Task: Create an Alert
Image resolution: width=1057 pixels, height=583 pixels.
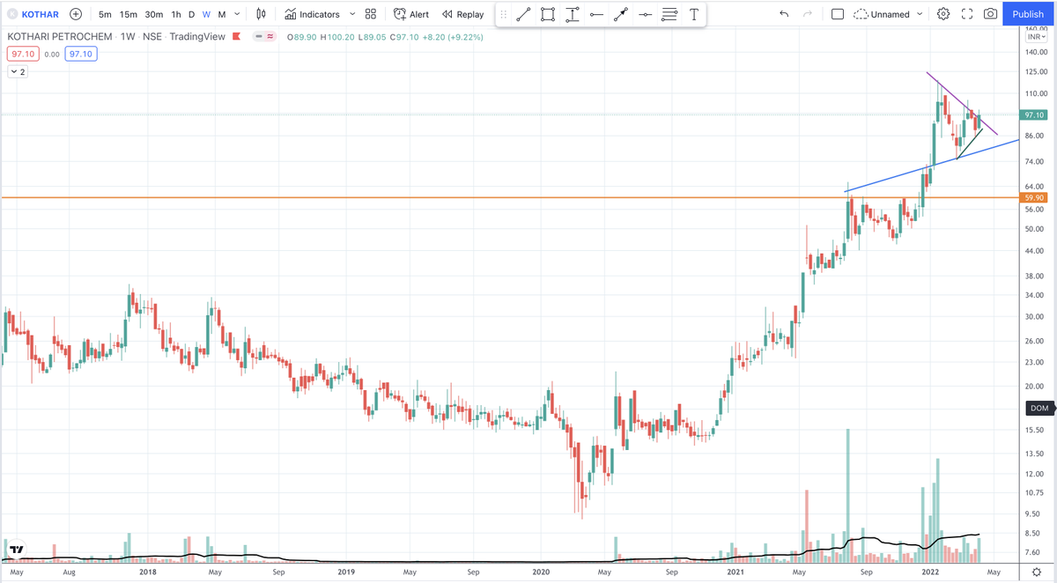Action: click(411, 14)
